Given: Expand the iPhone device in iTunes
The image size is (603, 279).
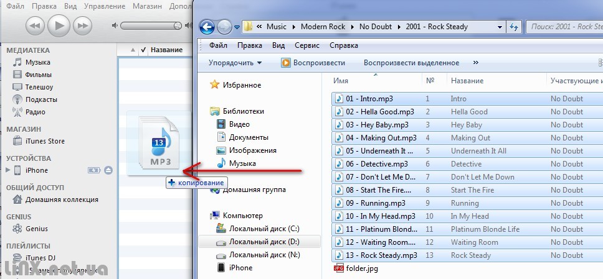Looking at the screenshot, I should click(x=8, y=170).
